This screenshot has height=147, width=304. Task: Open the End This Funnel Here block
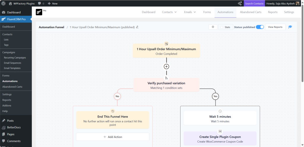(x=113, y=120)
